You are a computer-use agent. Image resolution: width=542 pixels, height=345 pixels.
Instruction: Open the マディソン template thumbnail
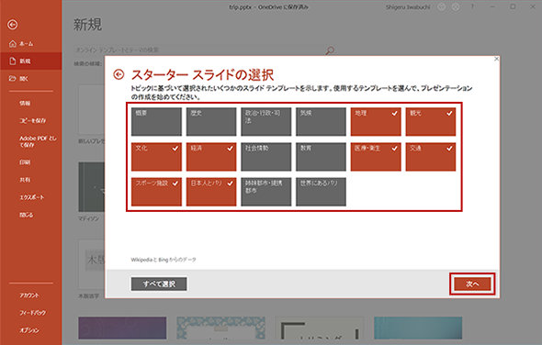coord(92,187)
